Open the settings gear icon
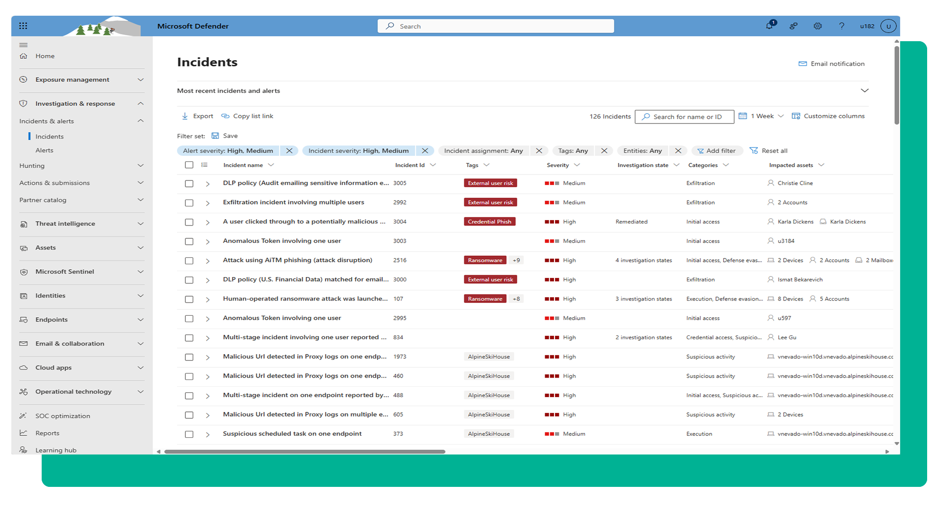This screenshot has height=506, width=934. click(817, 26)
